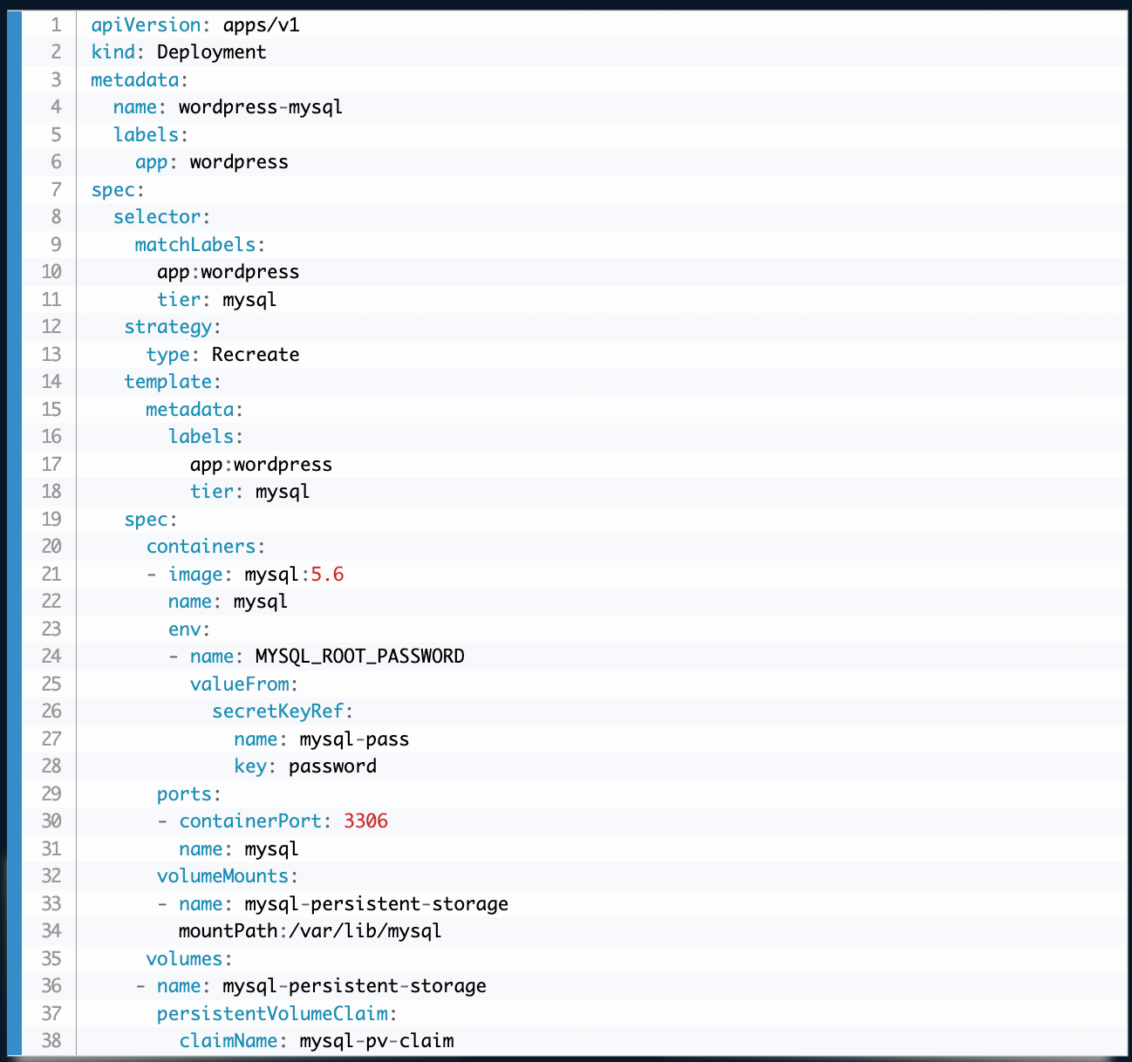Select the wordpress-mysql name value
Viewport: 1132px width, 1062px height.
(x=260, y=107)
